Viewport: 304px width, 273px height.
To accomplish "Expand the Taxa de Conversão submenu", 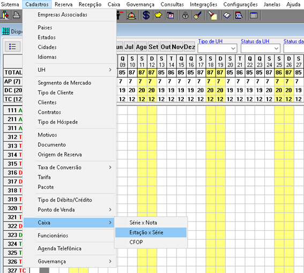I will pos(69,167).
